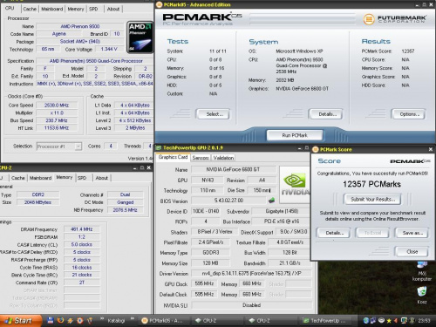Open Options... under Results
The width and height of the screenshot is (436, 327).
click(409, 114)
